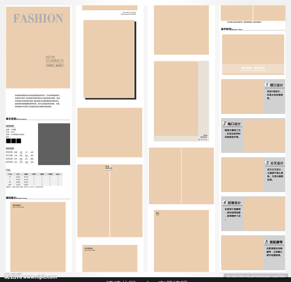Screen dimensions: 291x282
Task: Click the number 2 badge beside 袖口设计
Action: pos(225,124)
